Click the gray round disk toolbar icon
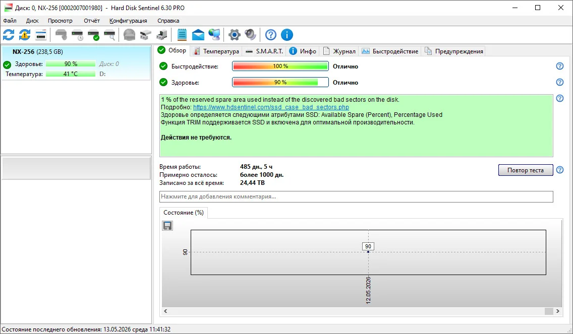Viewport: 573px width, 334px height. pos(129,35)
